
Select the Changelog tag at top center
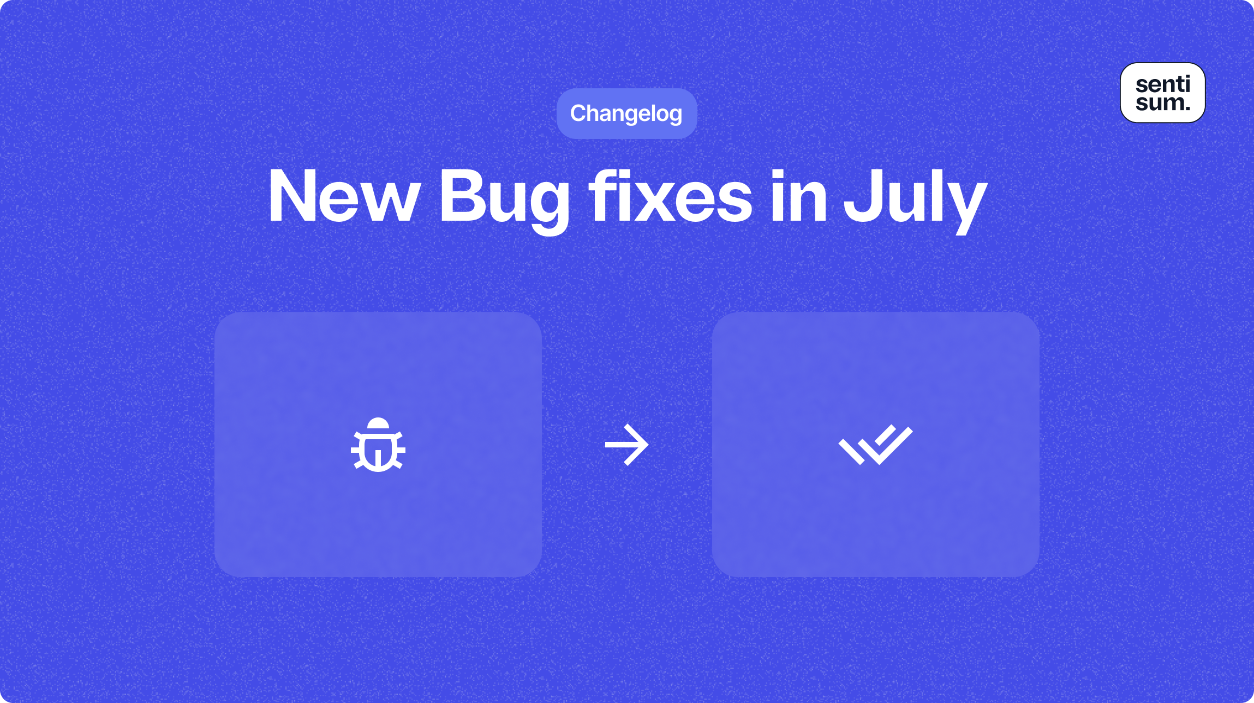(627, 113)
